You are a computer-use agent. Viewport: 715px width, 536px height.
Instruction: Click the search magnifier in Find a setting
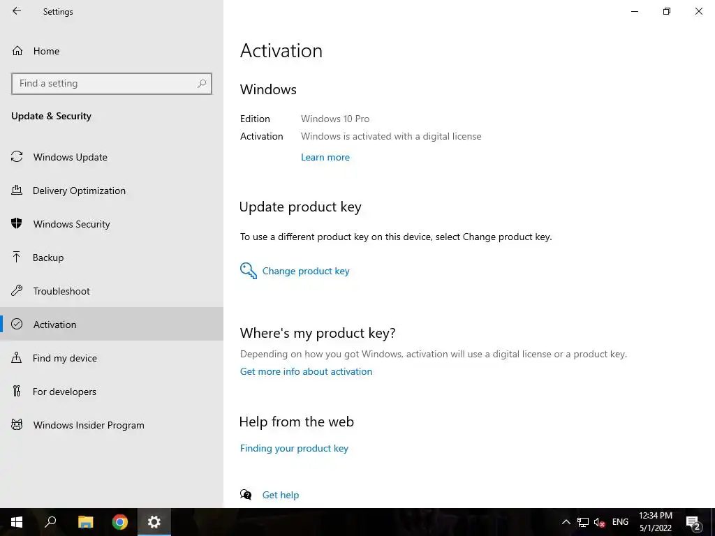tap(202, 84)
